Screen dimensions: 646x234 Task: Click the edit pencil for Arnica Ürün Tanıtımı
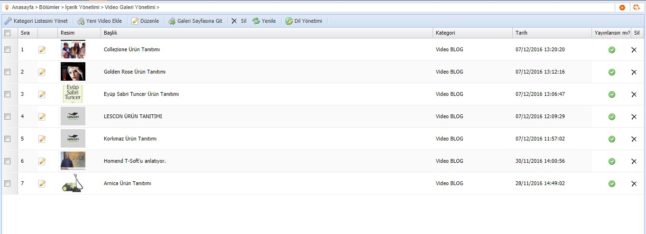pyautogui.click(x=42, y=184)
